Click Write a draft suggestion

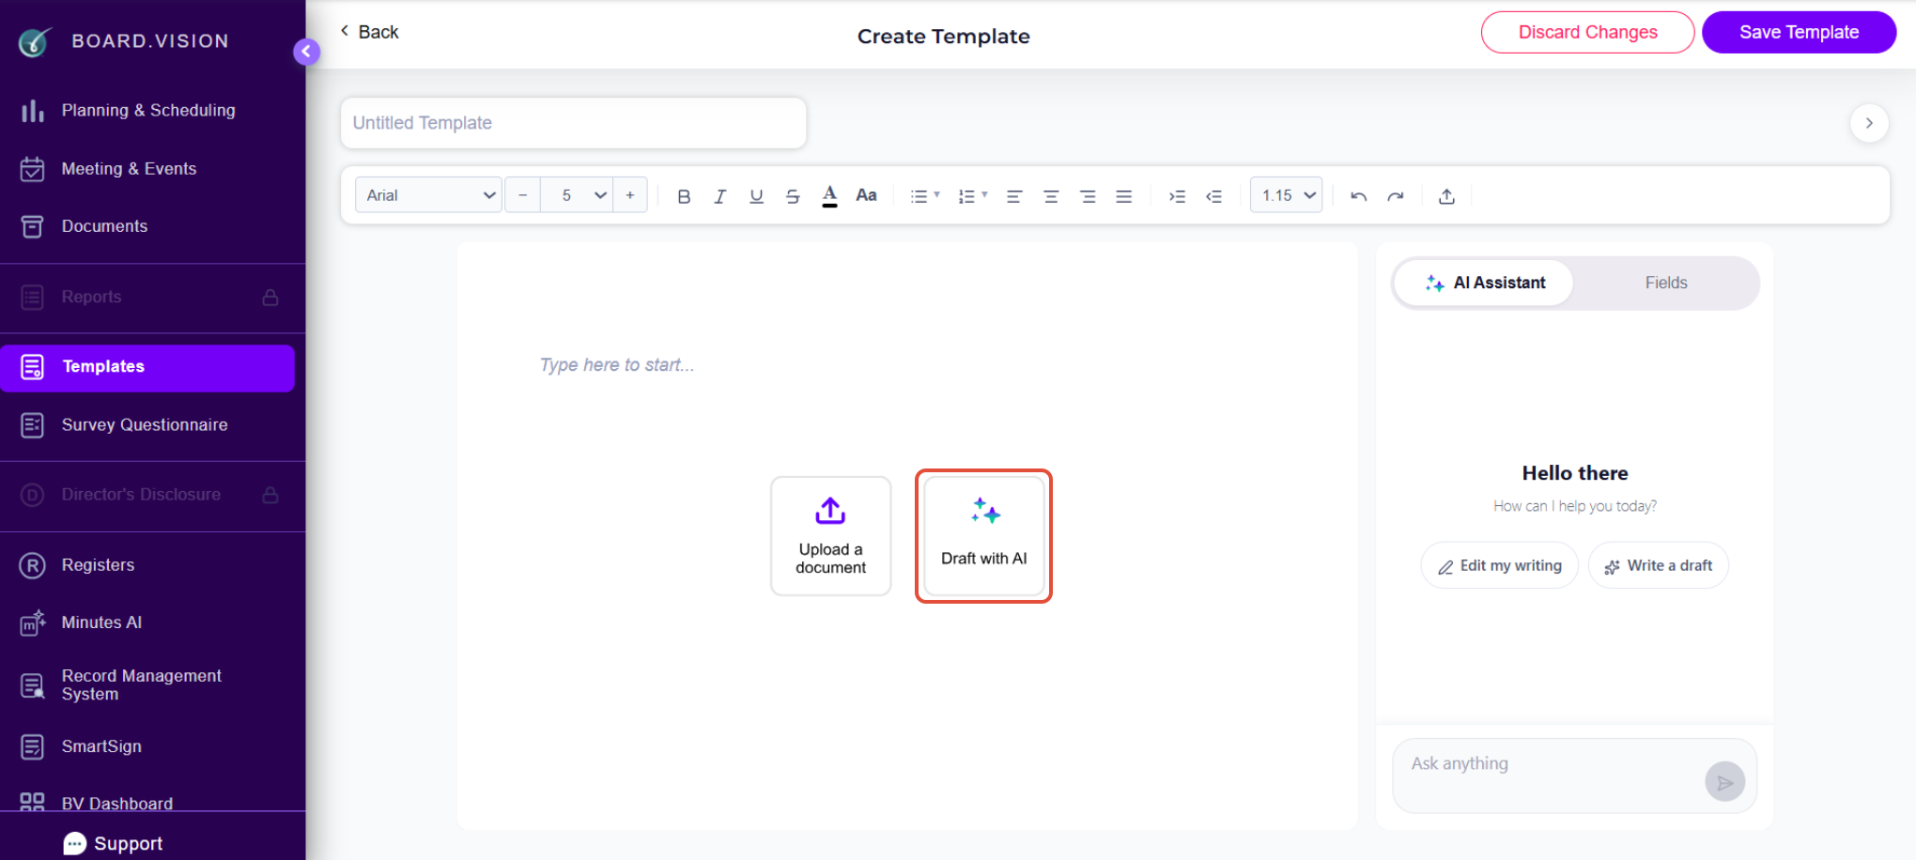tap(1658, 565)
